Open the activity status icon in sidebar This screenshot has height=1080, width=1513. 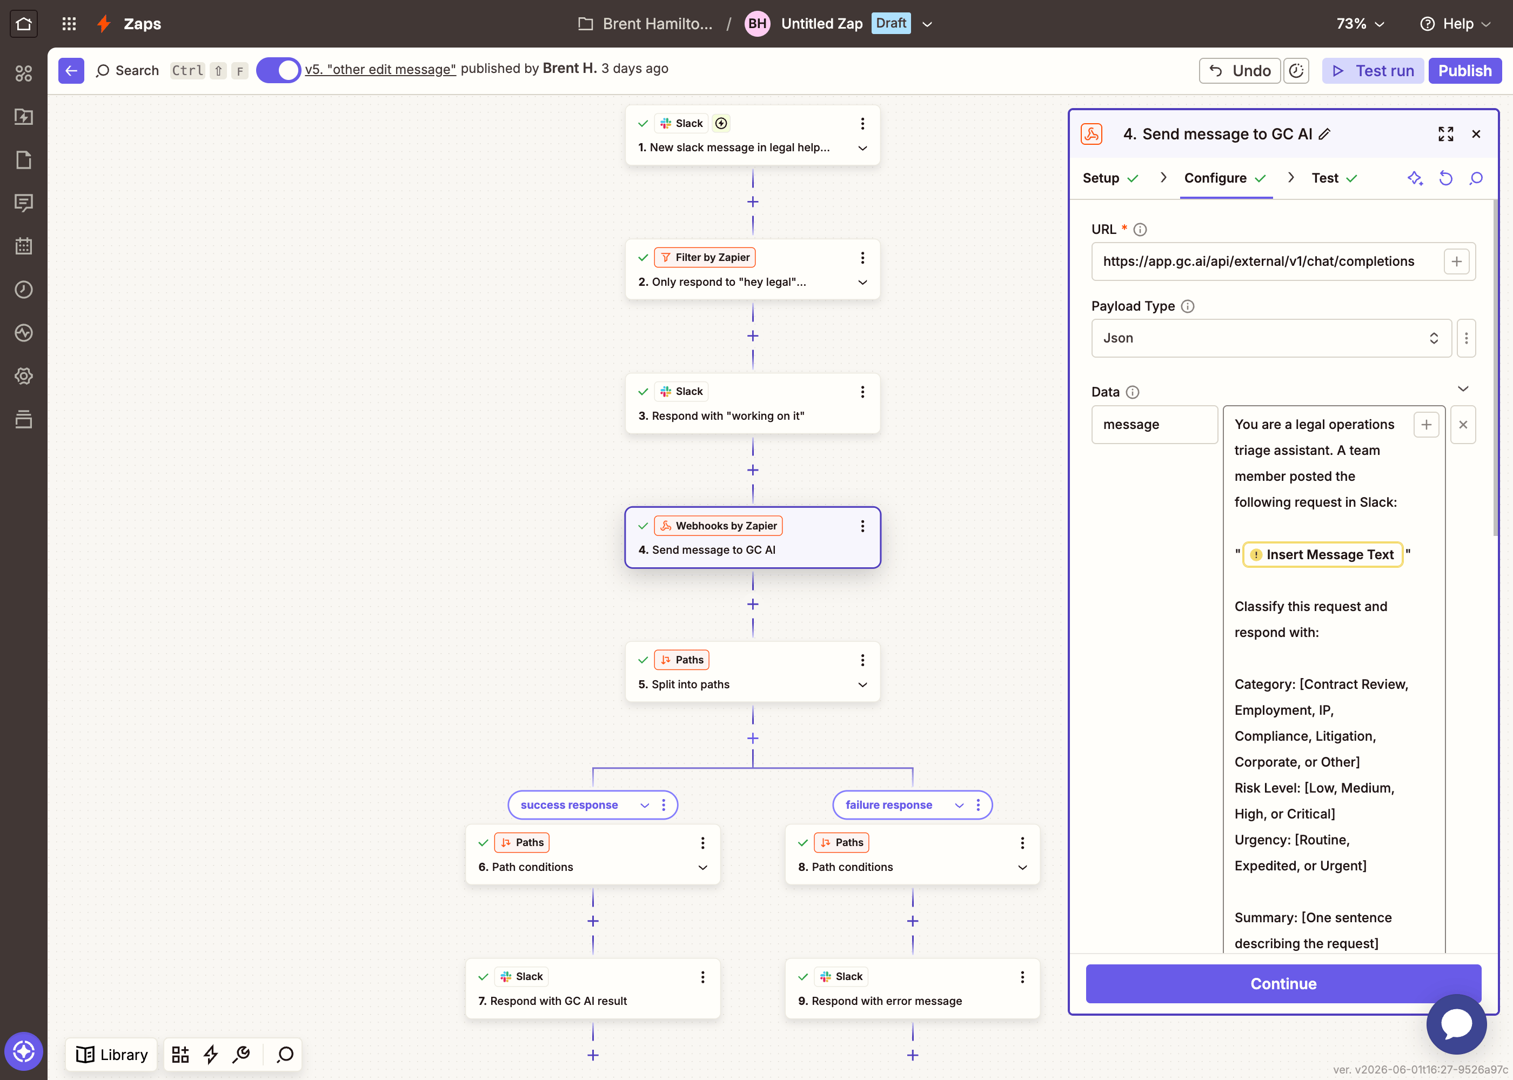[23, 333]
